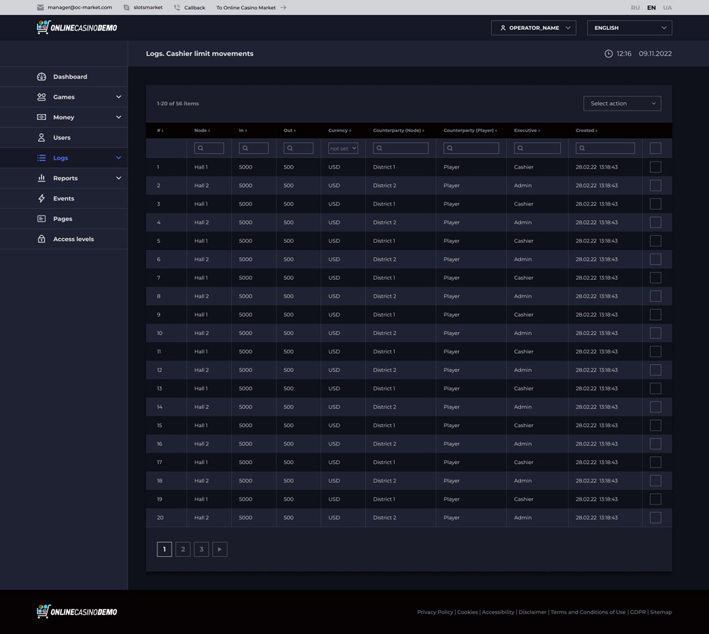Open the Select action dropdown

[622, 103]
